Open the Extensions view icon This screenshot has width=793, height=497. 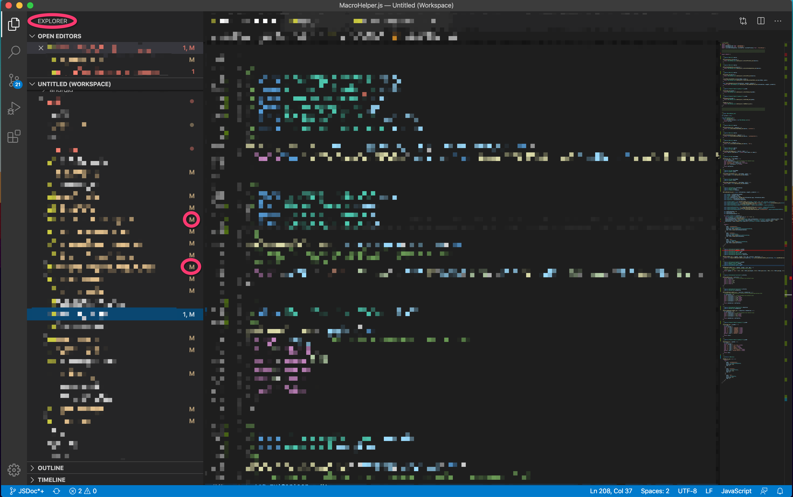click(x=13, y=136)
